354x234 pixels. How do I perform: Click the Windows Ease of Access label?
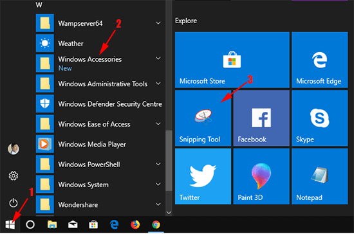(94, 124)
